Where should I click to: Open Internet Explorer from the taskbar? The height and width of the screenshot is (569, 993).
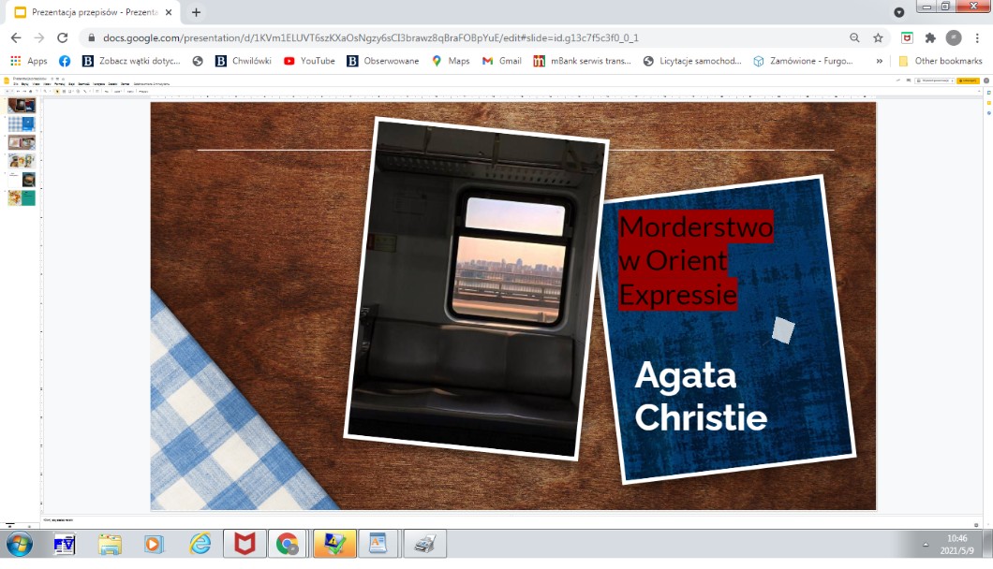coord(200,544)
